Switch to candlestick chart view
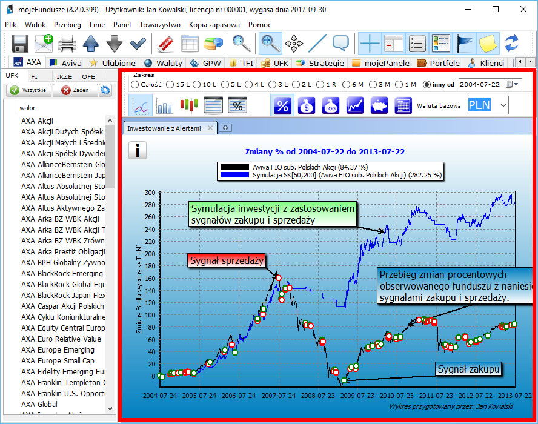This screenshot has width=538, height=424. [190, 105]
